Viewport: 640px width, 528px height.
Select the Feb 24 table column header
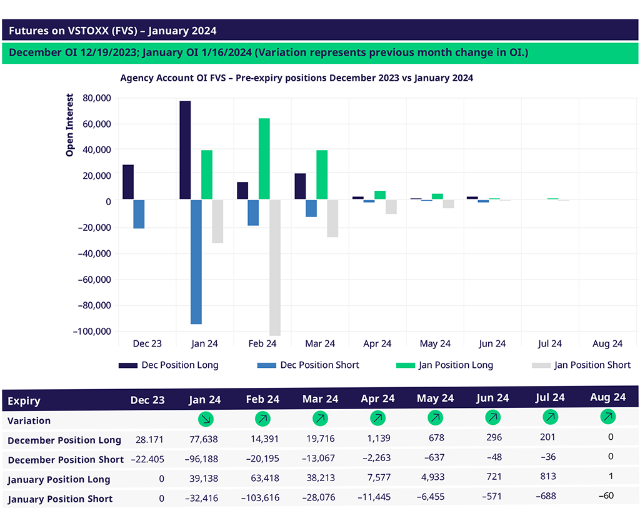point(262,399)
